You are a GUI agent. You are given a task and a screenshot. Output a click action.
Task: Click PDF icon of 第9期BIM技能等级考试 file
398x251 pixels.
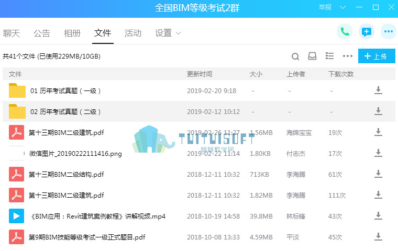[x=17, y=237]
